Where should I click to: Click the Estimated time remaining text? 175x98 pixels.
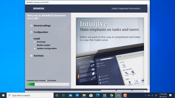point(41,81)
